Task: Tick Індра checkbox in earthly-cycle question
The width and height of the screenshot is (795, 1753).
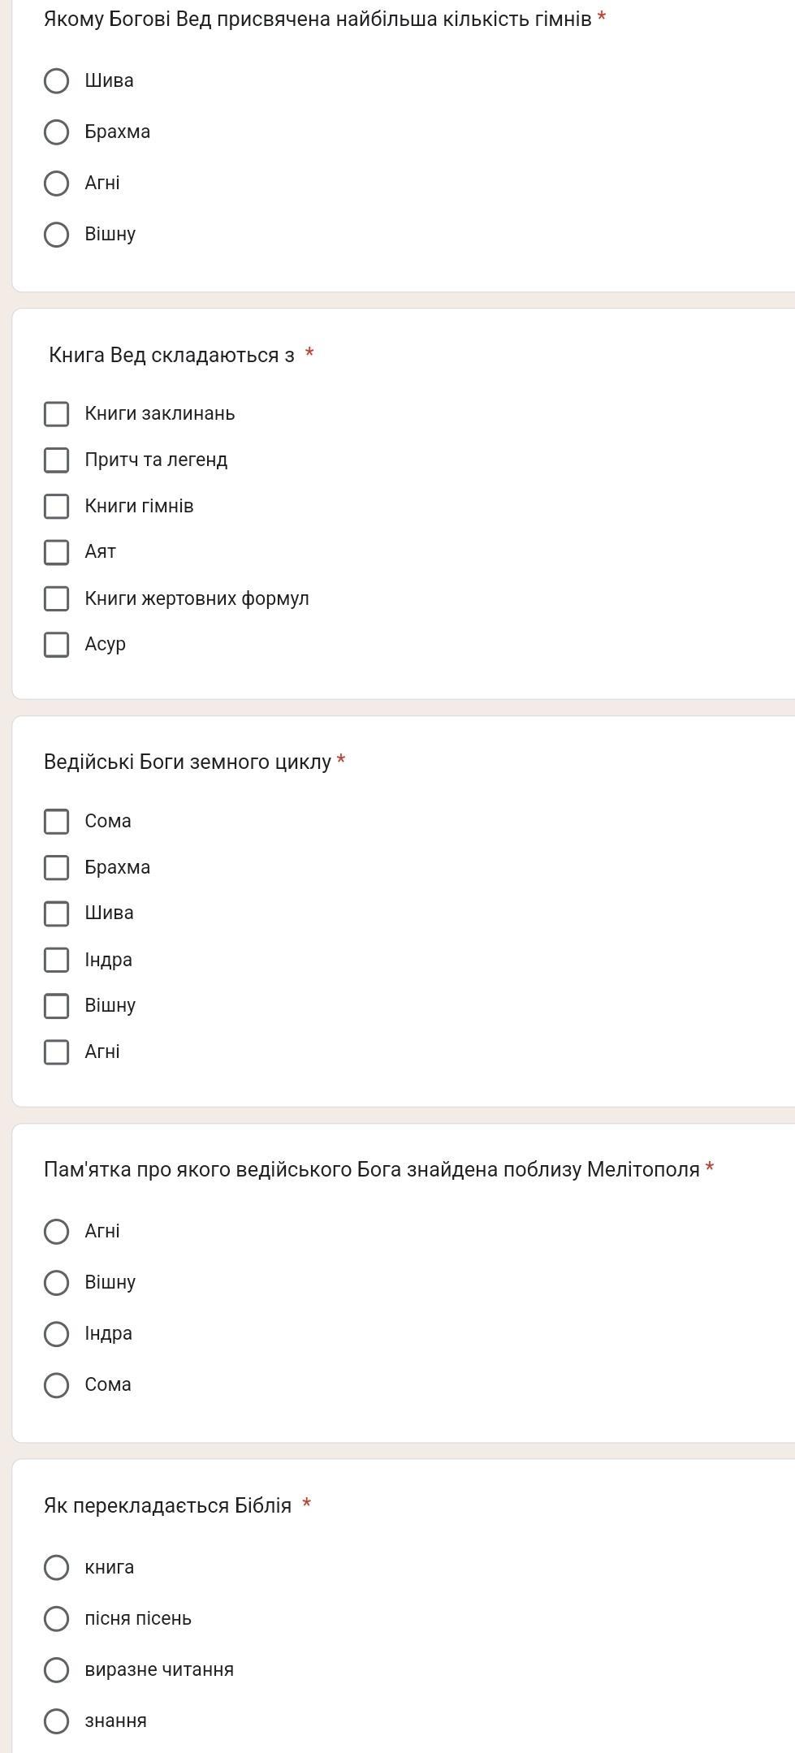Action: pyautogui.click(x=56, y=960)
